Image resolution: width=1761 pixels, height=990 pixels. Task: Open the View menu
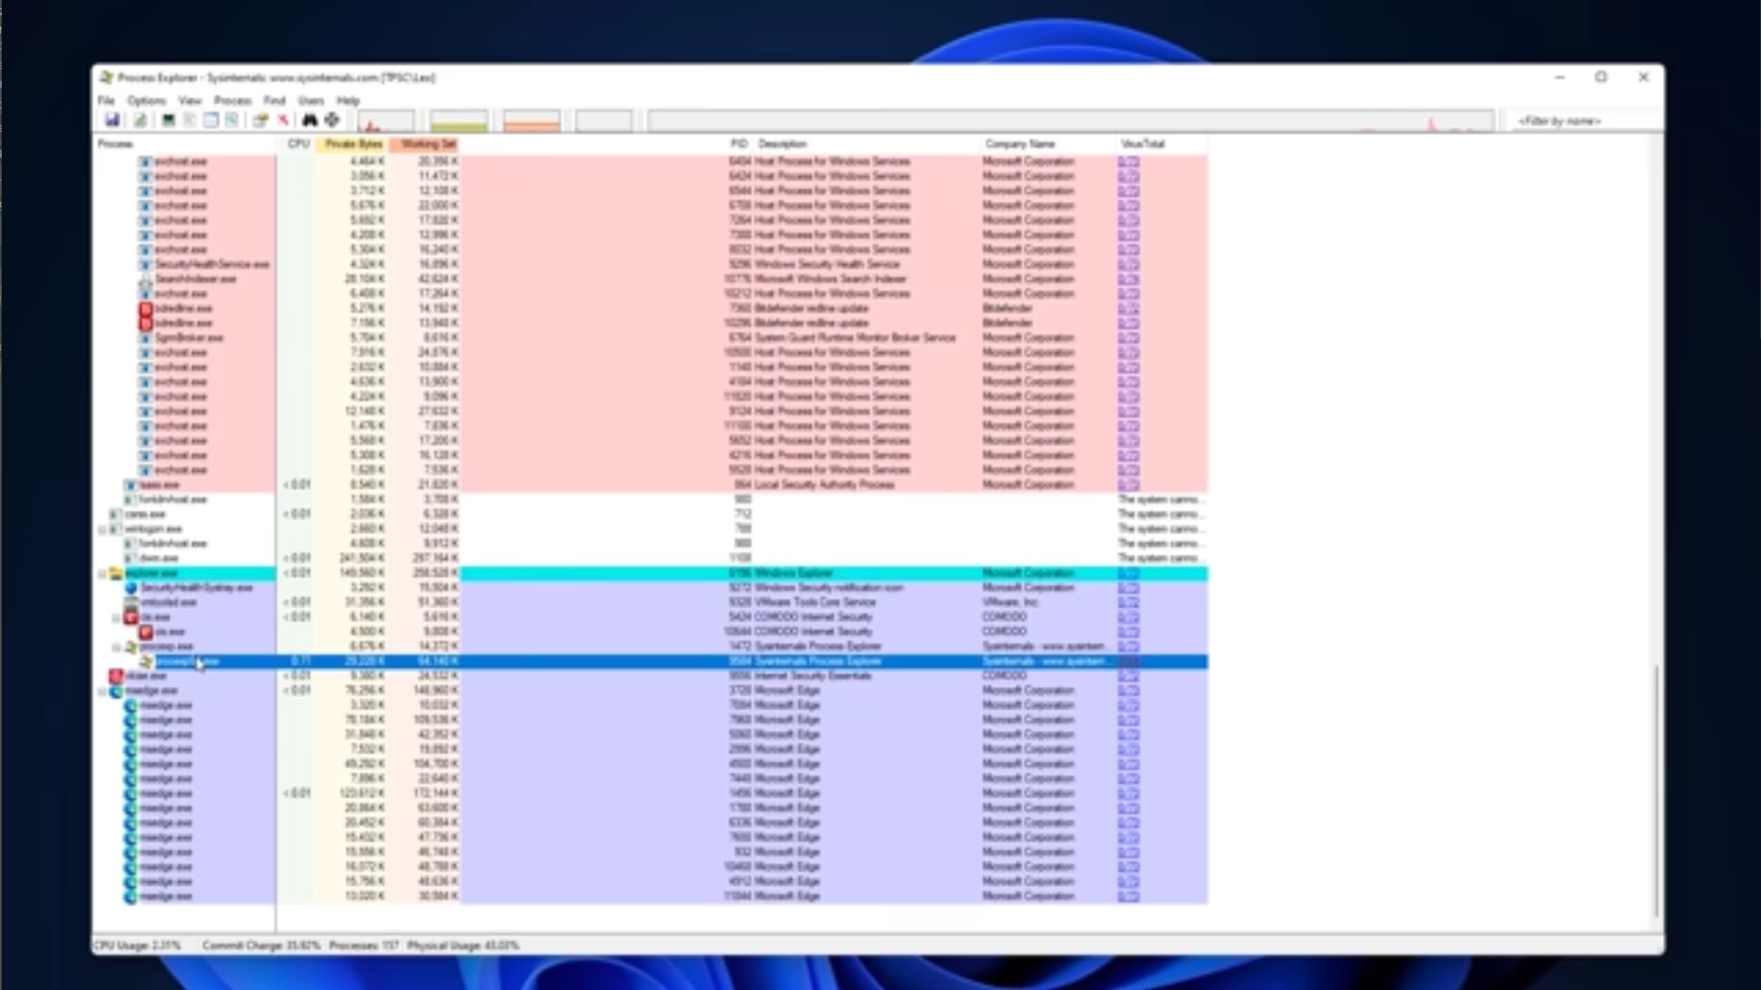[190, 101]
